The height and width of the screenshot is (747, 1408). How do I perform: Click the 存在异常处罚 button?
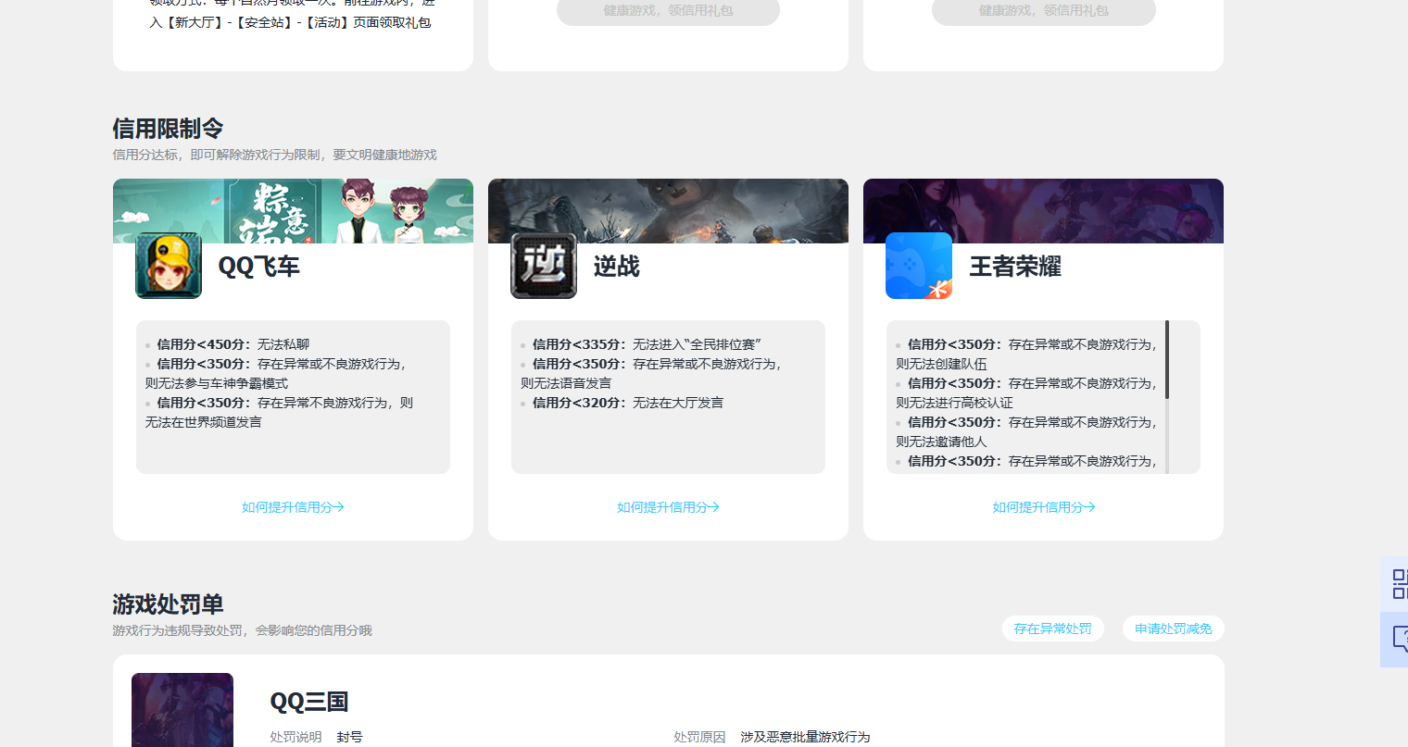click(1053, 629)
